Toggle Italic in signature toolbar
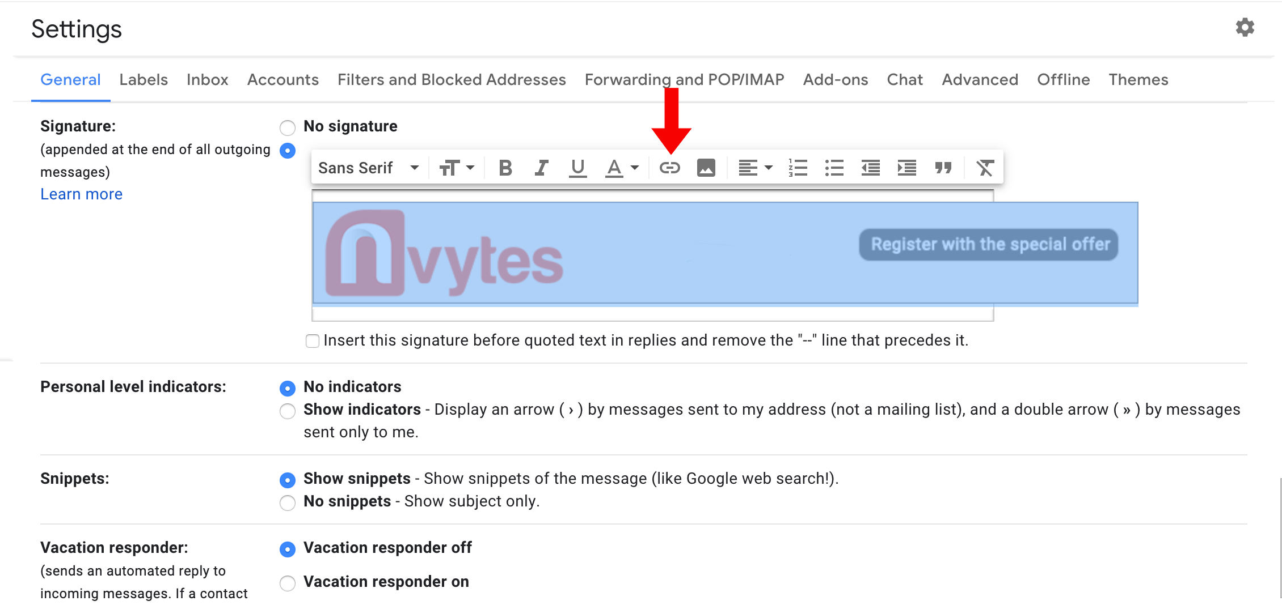The height and width of the screenshot is (605, 1282). tap(541, 168)
